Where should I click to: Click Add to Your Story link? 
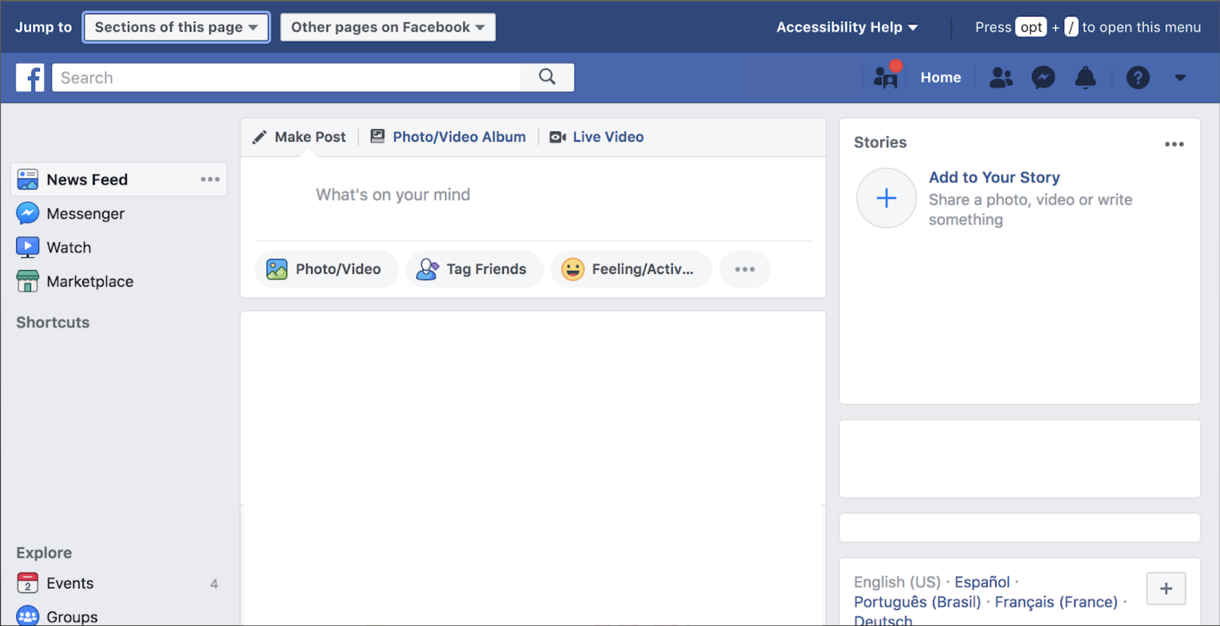[x=994, y=177]
